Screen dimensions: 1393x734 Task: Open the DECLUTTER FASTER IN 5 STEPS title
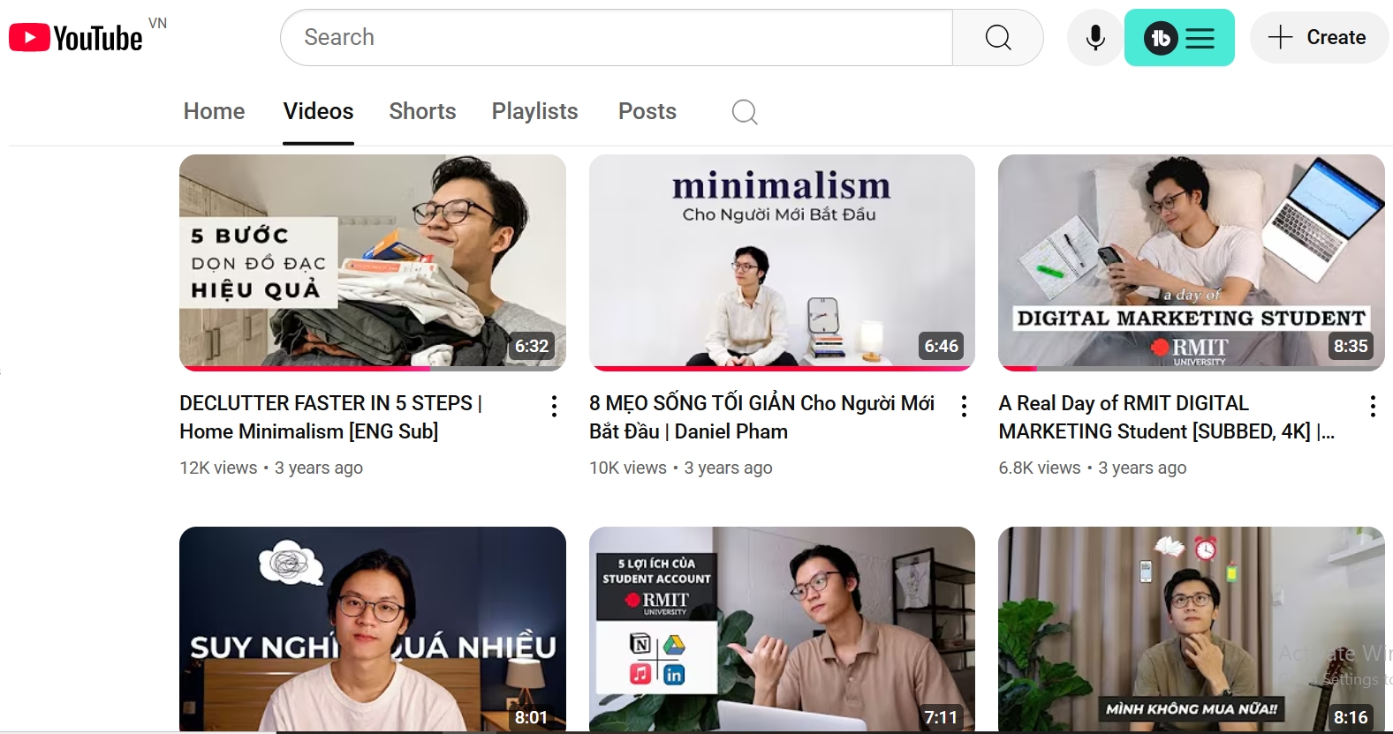(331, 417)
